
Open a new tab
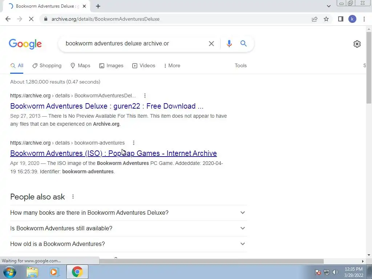(98, 6)
